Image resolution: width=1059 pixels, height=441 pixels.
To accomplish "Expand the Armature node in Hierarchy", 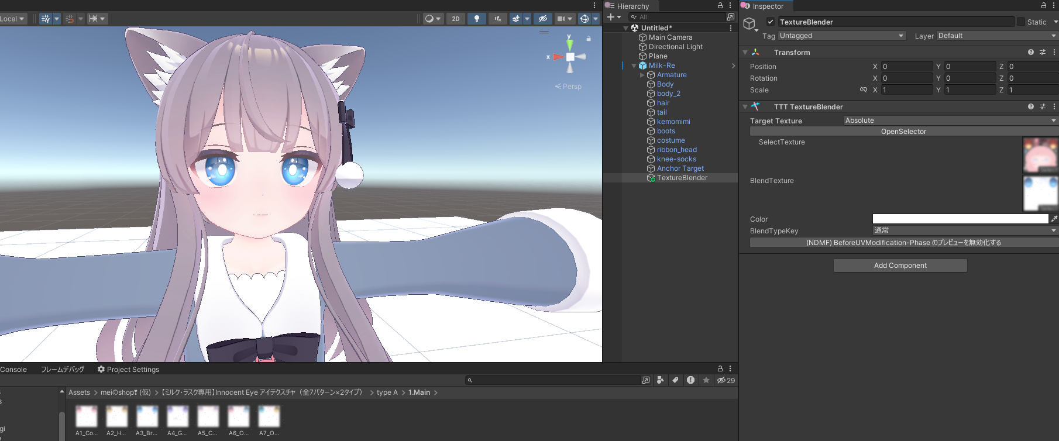I will 642,75.
